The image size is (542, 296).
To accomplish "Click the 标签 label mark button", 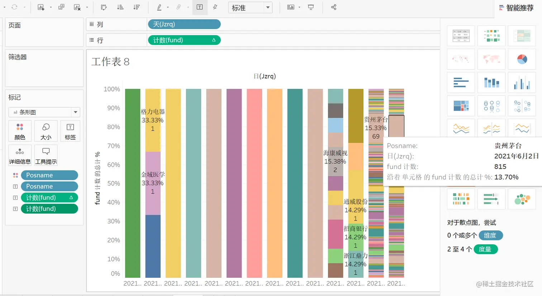I will (x=70, y=131).
